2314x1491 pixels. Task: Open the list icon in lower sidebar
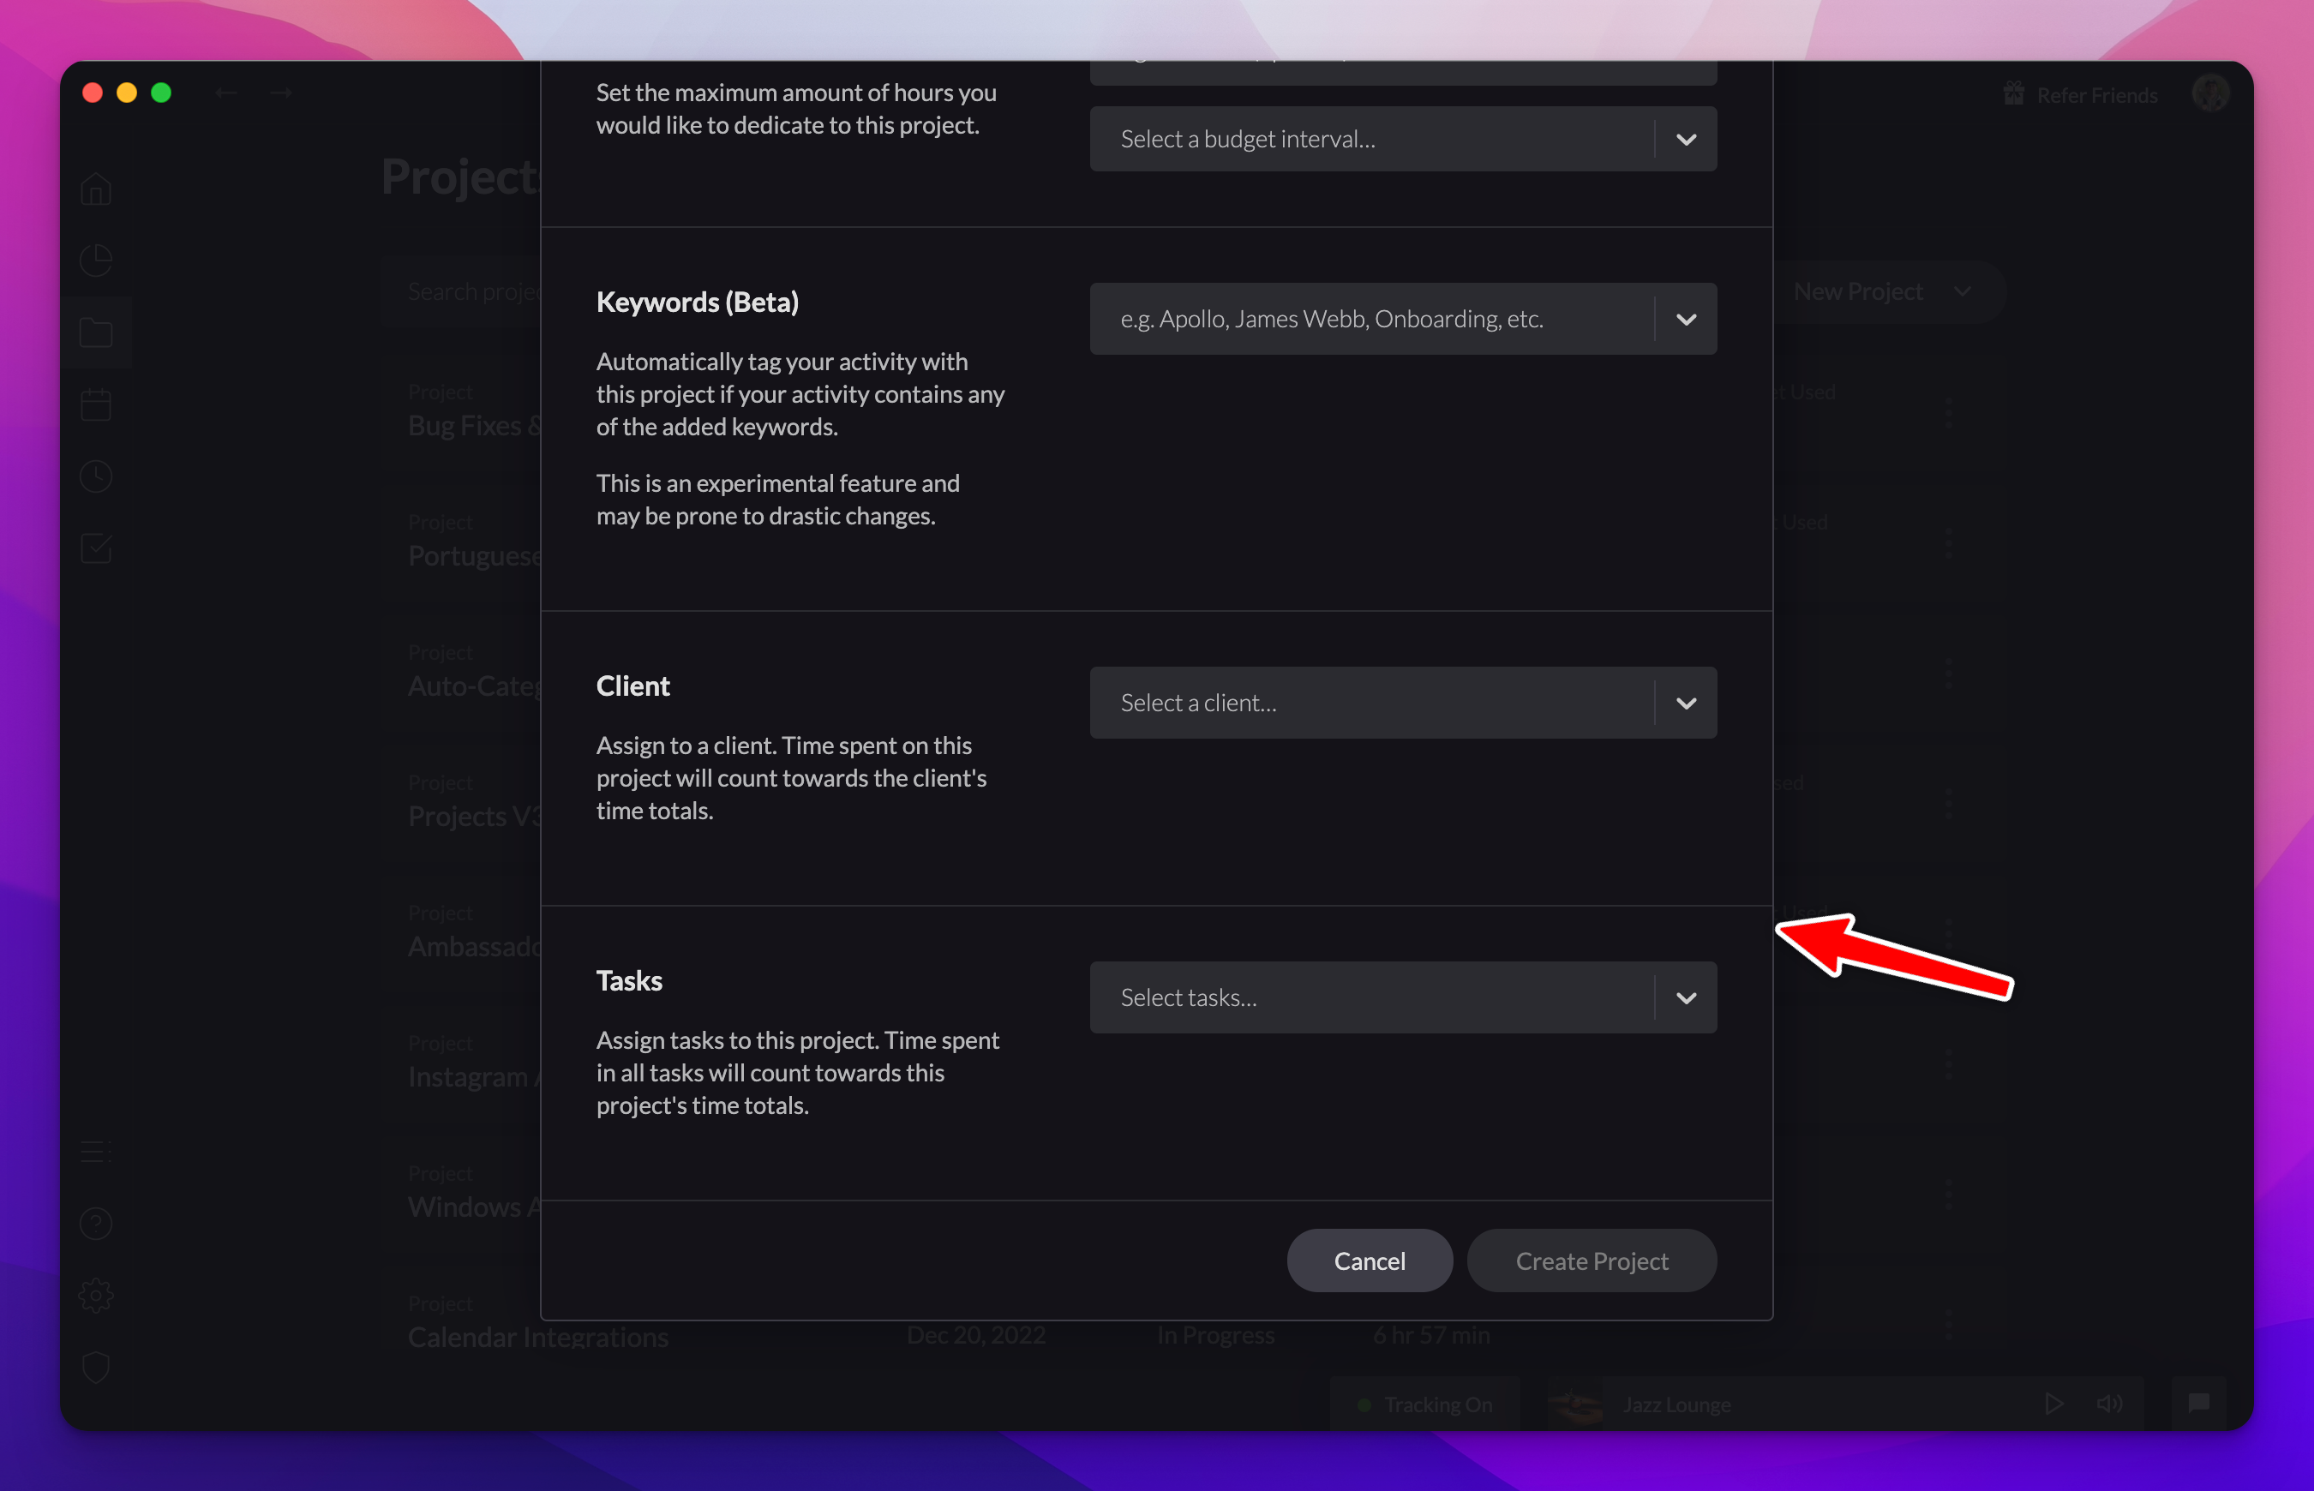[96, 1151]
